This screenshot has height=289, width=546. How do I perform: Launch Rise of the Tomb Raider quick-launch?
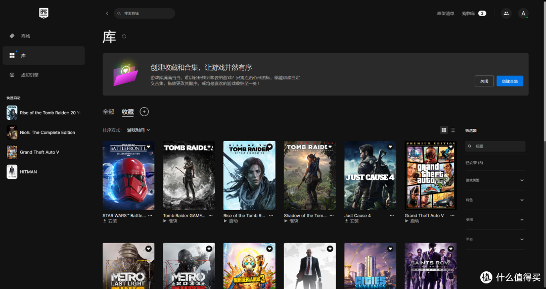click(43, 113)
